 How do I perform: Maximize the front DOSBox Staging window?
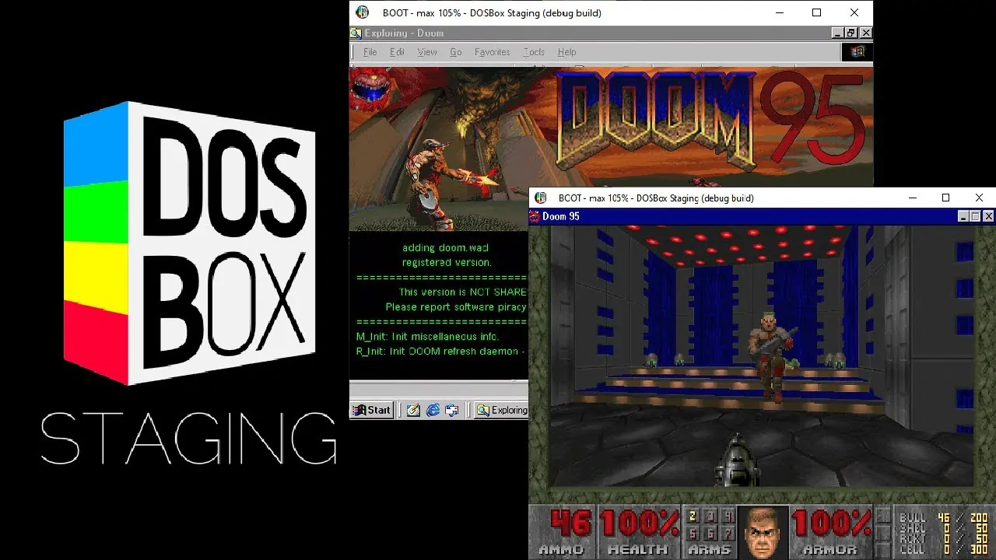click(946, 198)
